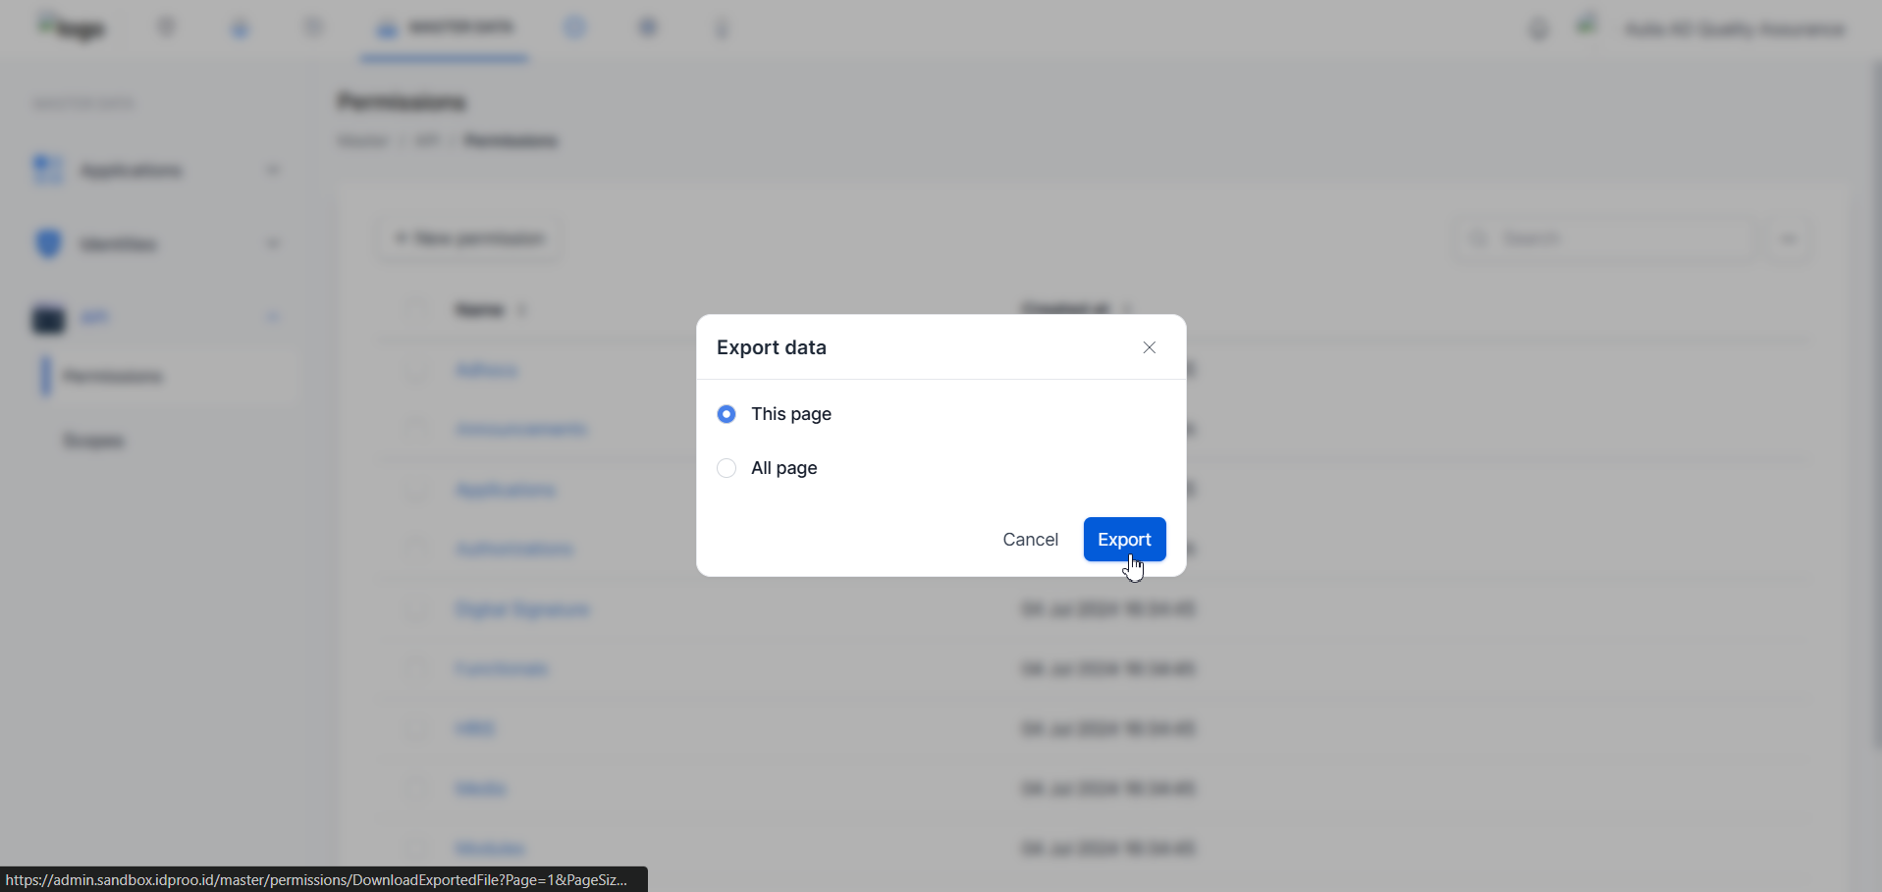Image resolution: width=1882 pixels, height=892 pixels.
Task: Click the notification bell icon
Action: pyautogui.click(x=1538, y=28)
